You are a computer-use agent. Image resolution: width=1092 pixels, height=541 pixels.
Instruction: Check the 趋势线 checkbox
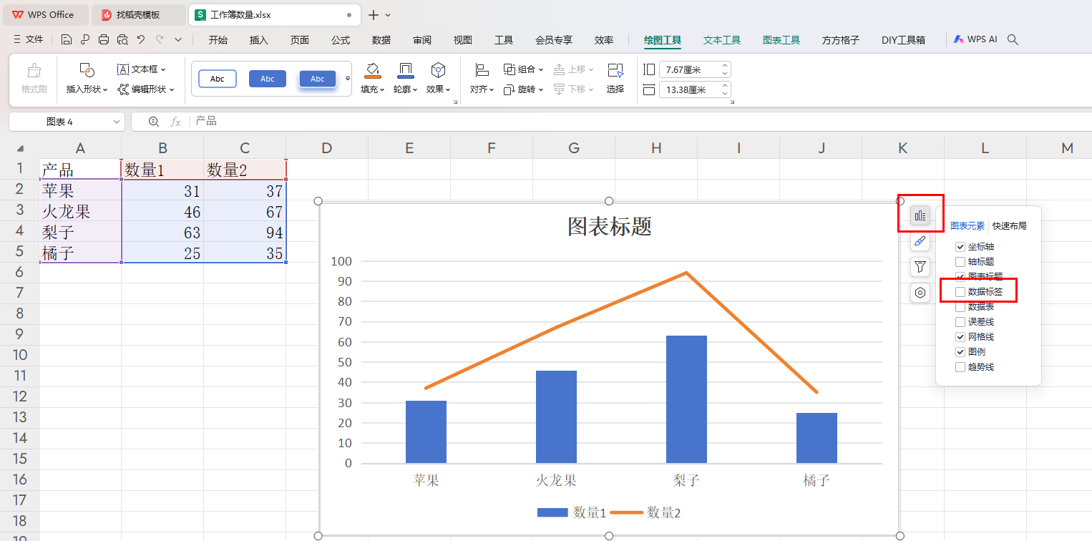coord(960,367)
